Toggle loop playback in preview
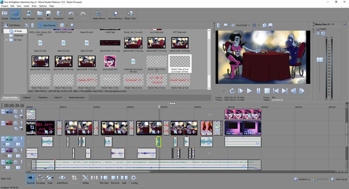Viewport: 349px width, 189px height. point(232,91)
